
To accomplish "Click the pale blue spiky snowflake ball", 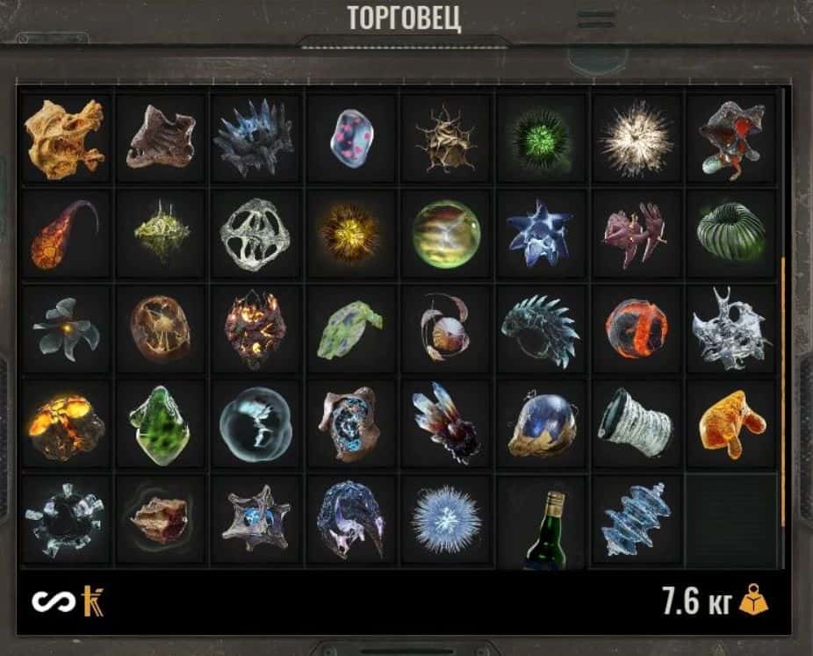I will [x=446, y=520].
